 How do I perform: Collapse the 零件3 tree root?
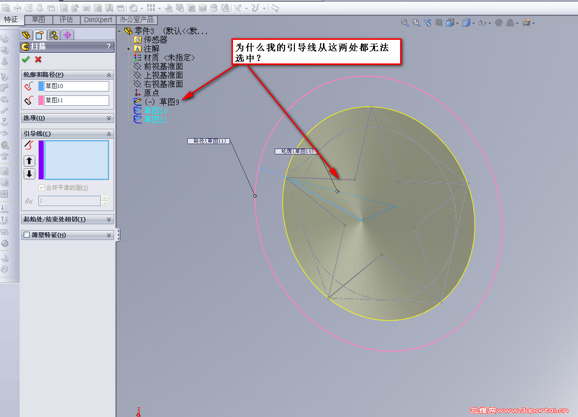(119, 31)
